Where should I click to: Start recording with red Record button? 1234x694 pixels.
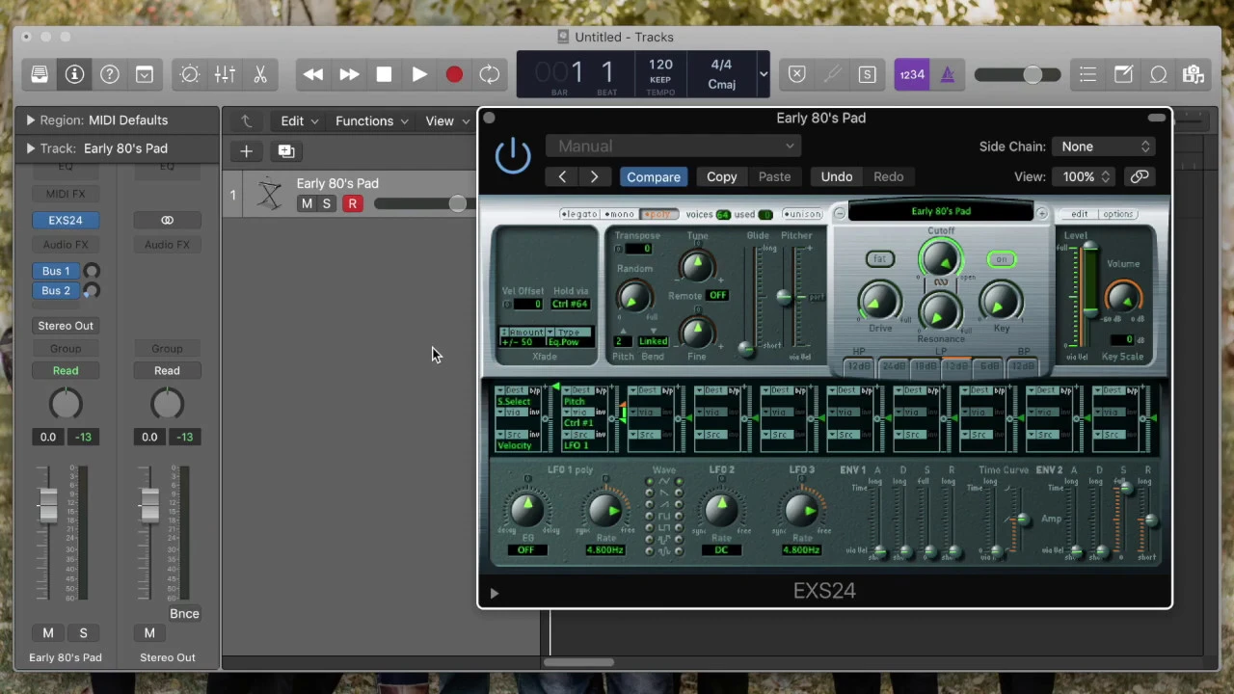[454, 74]
